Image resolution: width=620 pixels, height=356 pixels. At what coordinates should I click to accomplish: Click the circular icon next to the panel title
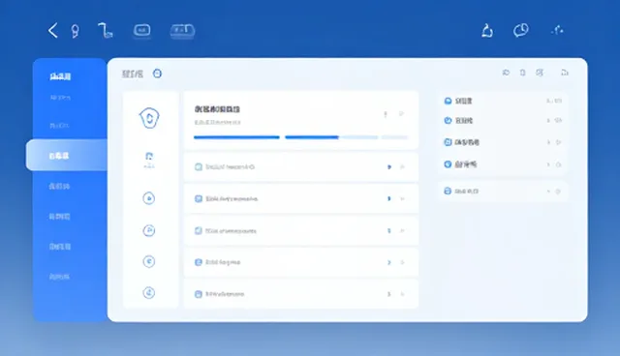[157, 74]
